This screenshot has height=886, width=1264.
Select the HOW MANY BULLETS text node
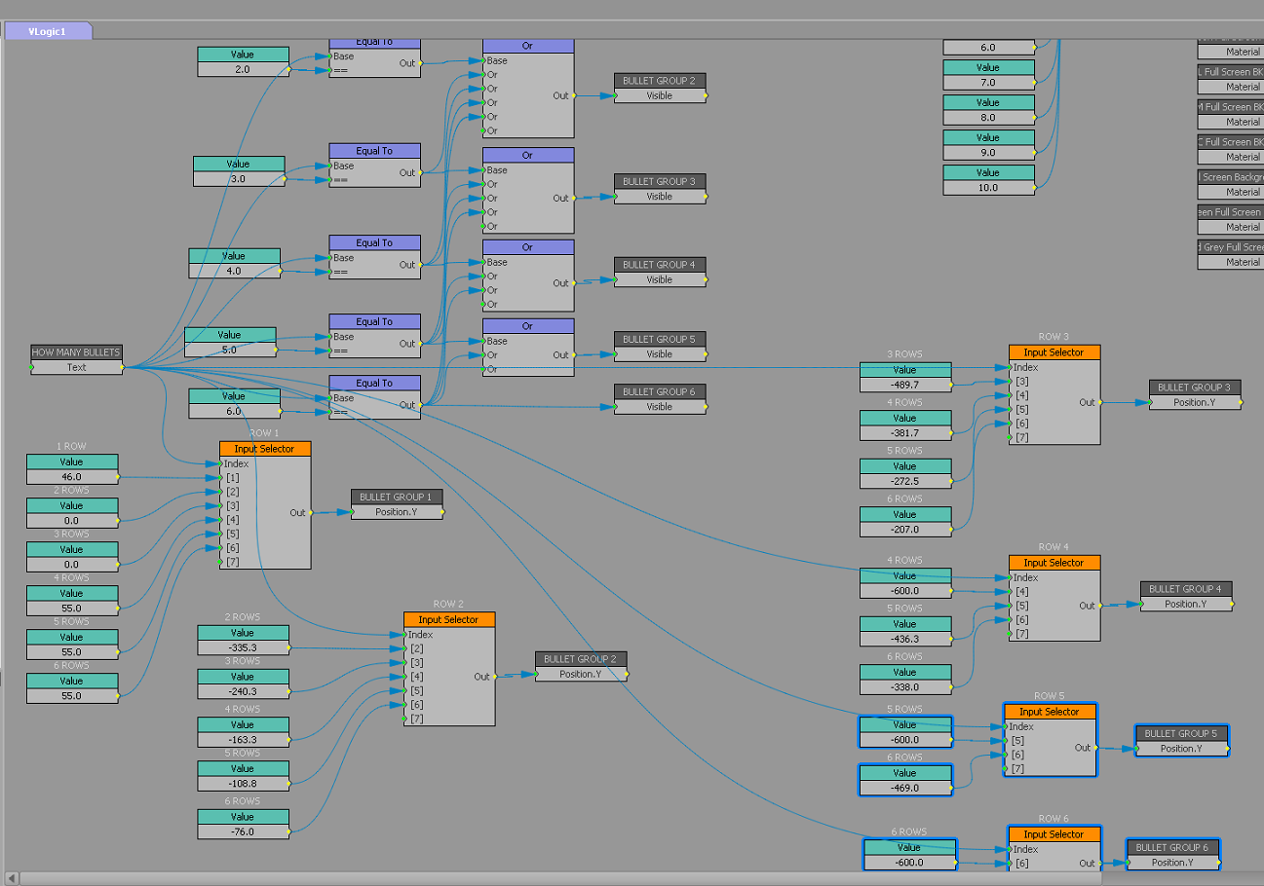click(x=76, y=352)
